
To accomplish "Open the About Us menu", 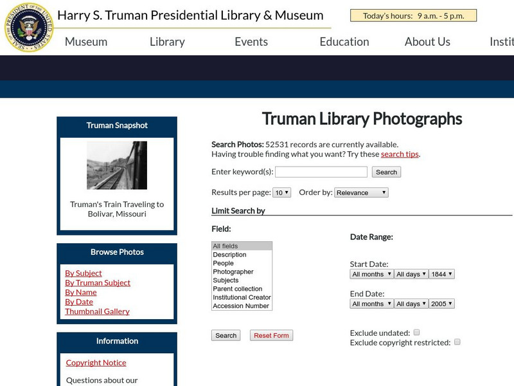I will coord(427,42).
